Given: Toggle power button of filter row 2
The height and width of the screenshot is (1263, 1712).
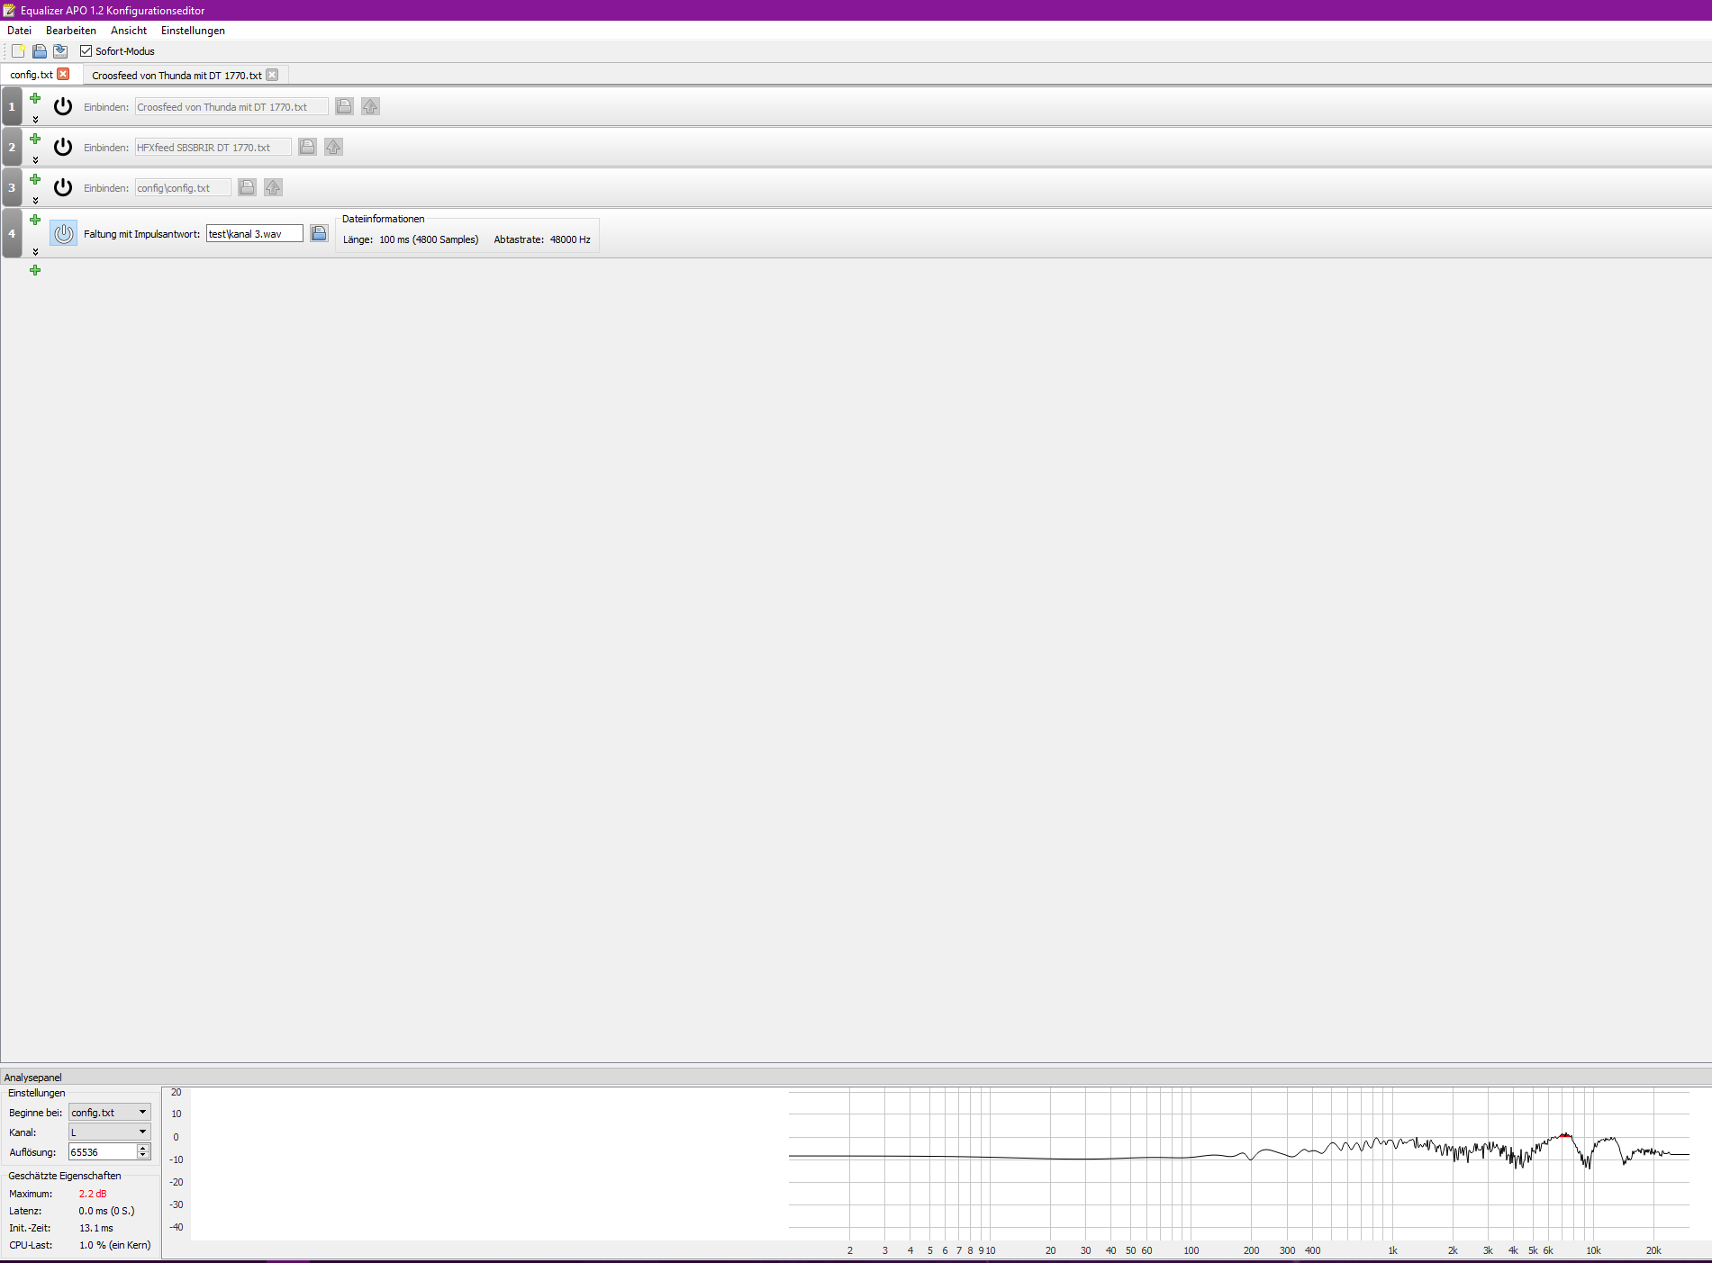Looking at the screenshot, I should tap(63, 147).
